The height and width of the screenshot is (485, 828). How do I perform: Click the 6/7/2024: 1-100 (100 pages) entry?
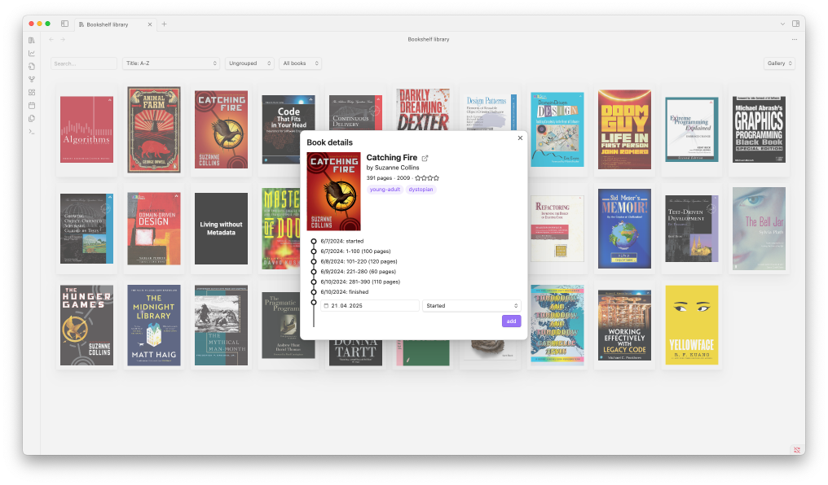pyautogui.click(x=355, y=251)
